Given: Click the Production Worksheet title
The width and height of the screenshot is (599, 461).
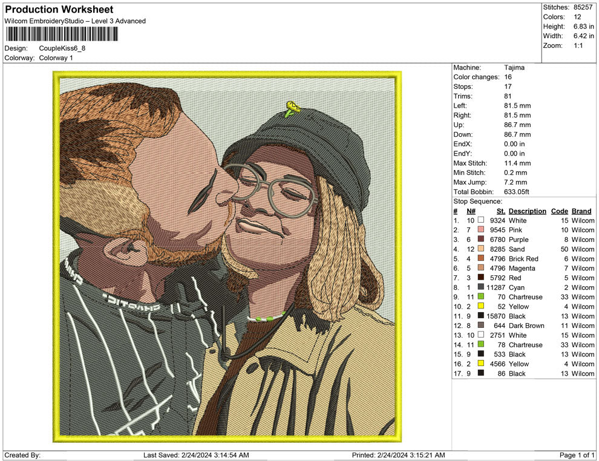Looking at the screenshot, I should pos(58,9).
